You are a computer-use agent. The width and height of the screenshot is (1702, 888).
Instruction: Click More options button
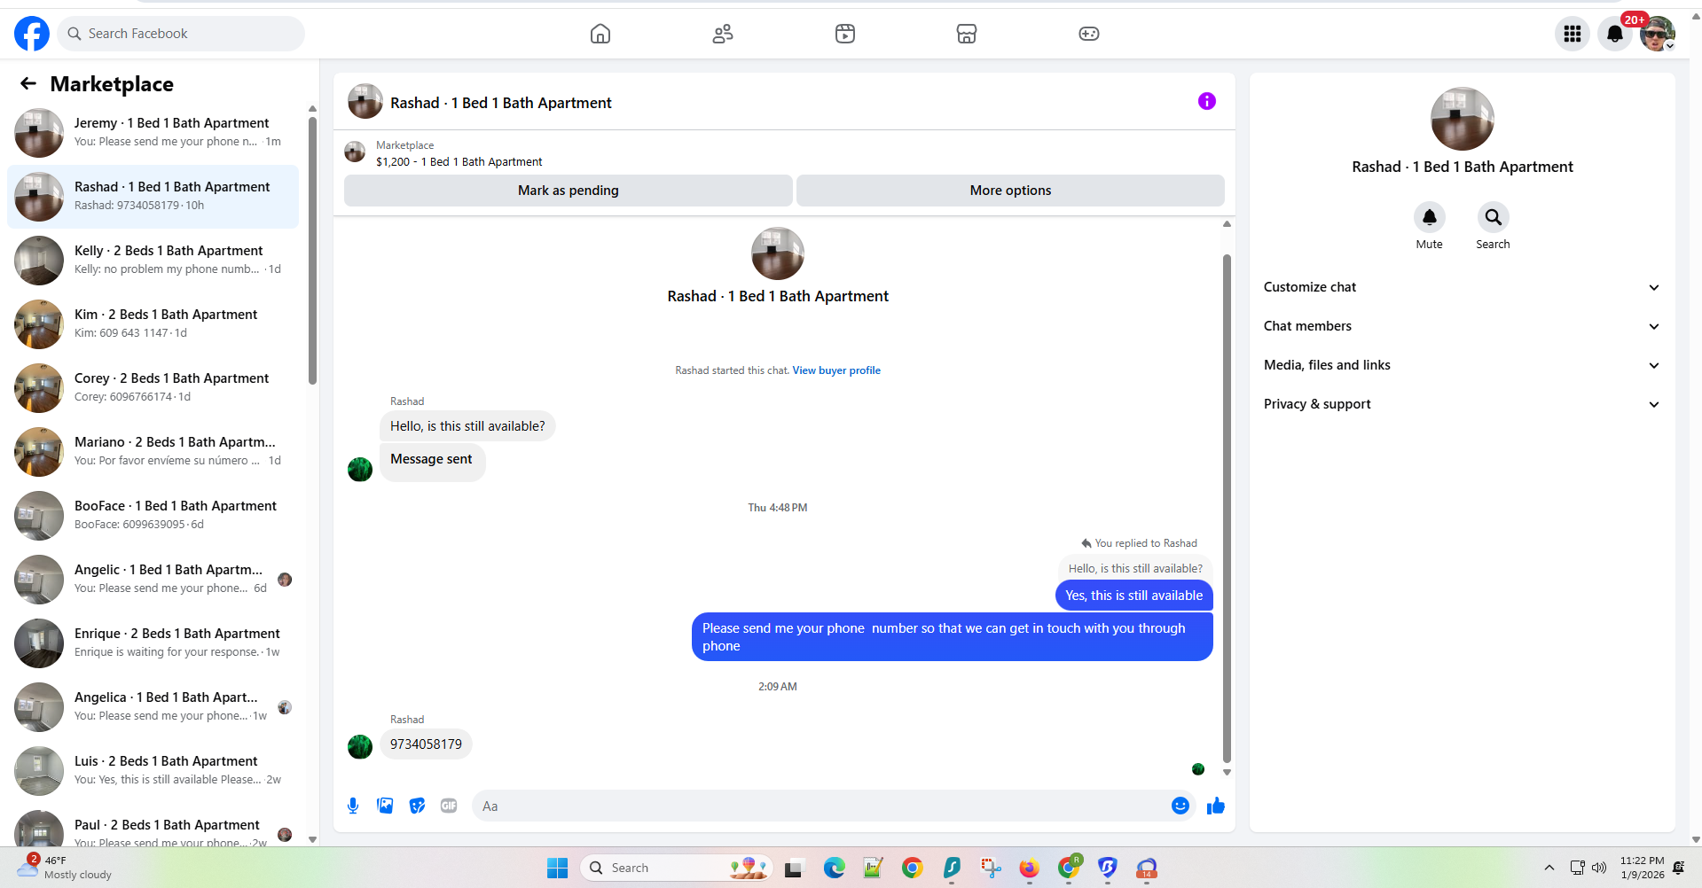coord(1010,191)
